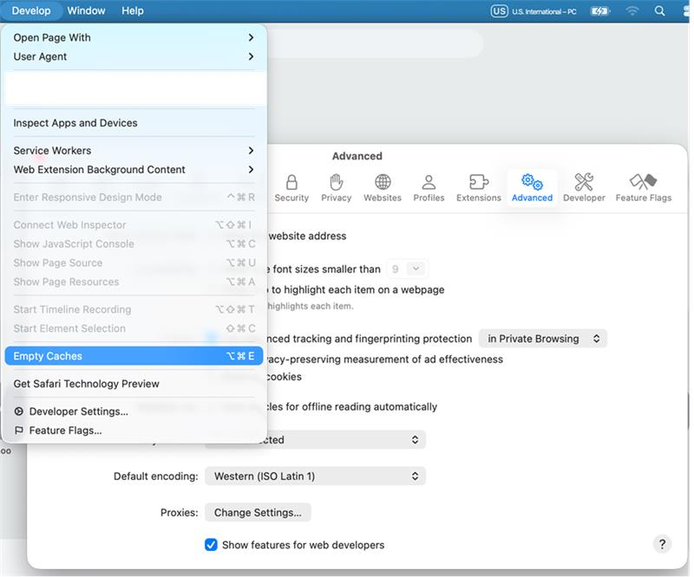Click the help question mark button

click(662, 544)
